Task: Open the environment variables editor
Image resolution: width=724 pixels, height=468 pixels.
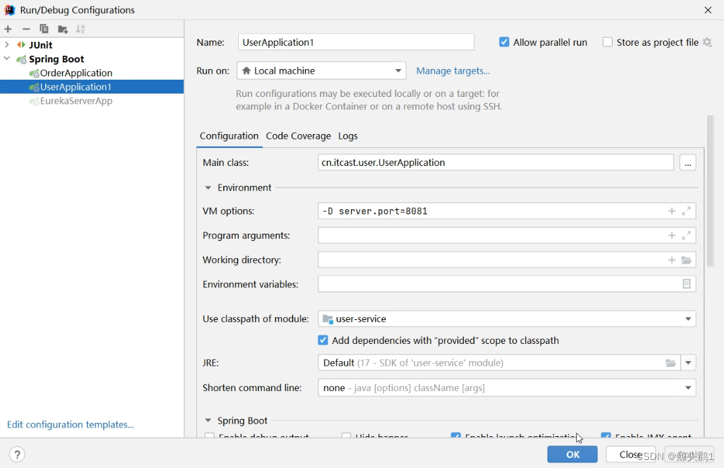Action: [x=687, y=284]
